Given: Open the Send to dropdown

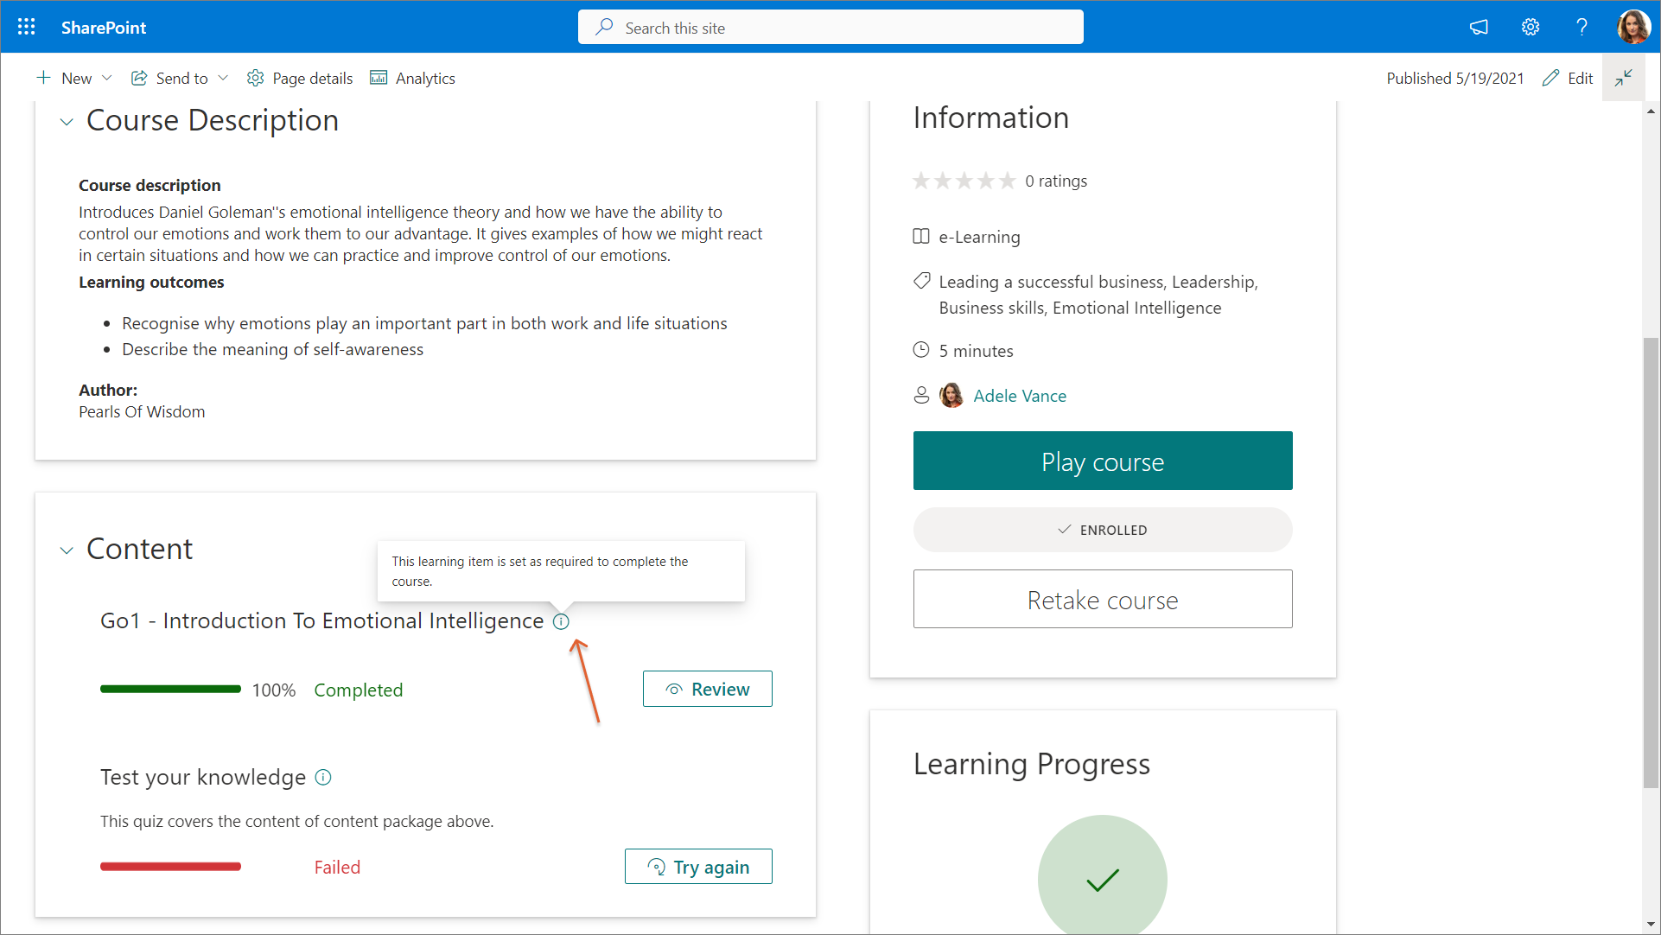Looking at the screenshot, I should coord(180,78).
